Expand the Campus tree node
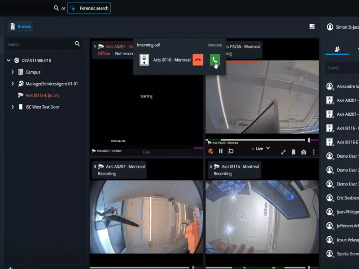The height and width of the screenshot is (269, 359). pyautogui.click(x=12, y=72)
